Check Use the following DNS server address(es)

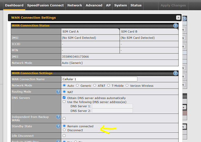[x=64, y=102]
